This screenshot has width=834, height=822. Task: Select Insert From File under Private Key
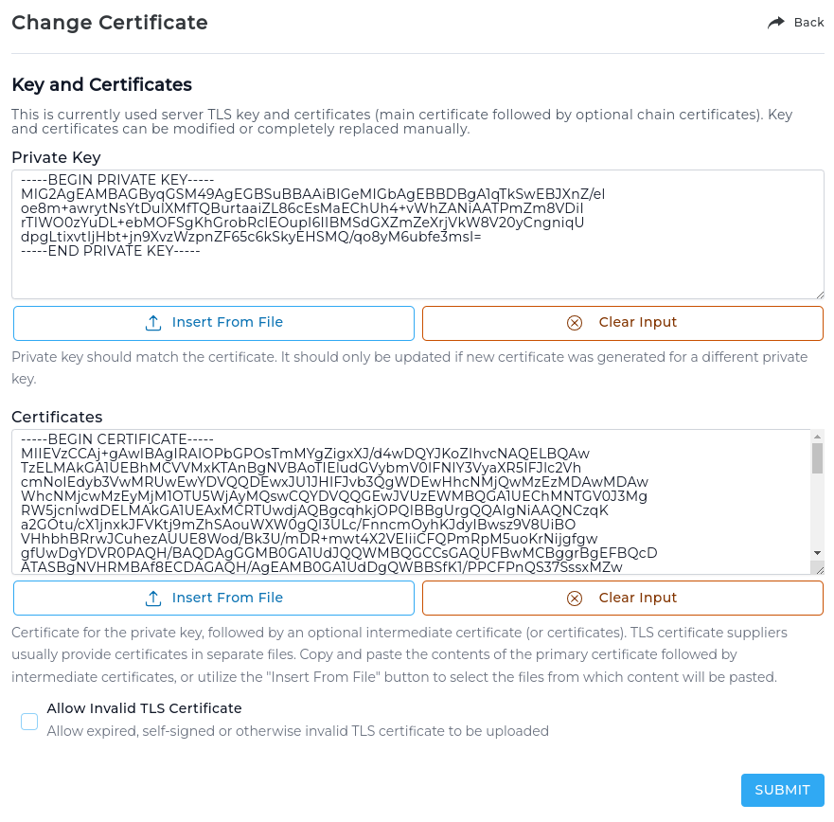pyautogui.click(x=213, y=323)
